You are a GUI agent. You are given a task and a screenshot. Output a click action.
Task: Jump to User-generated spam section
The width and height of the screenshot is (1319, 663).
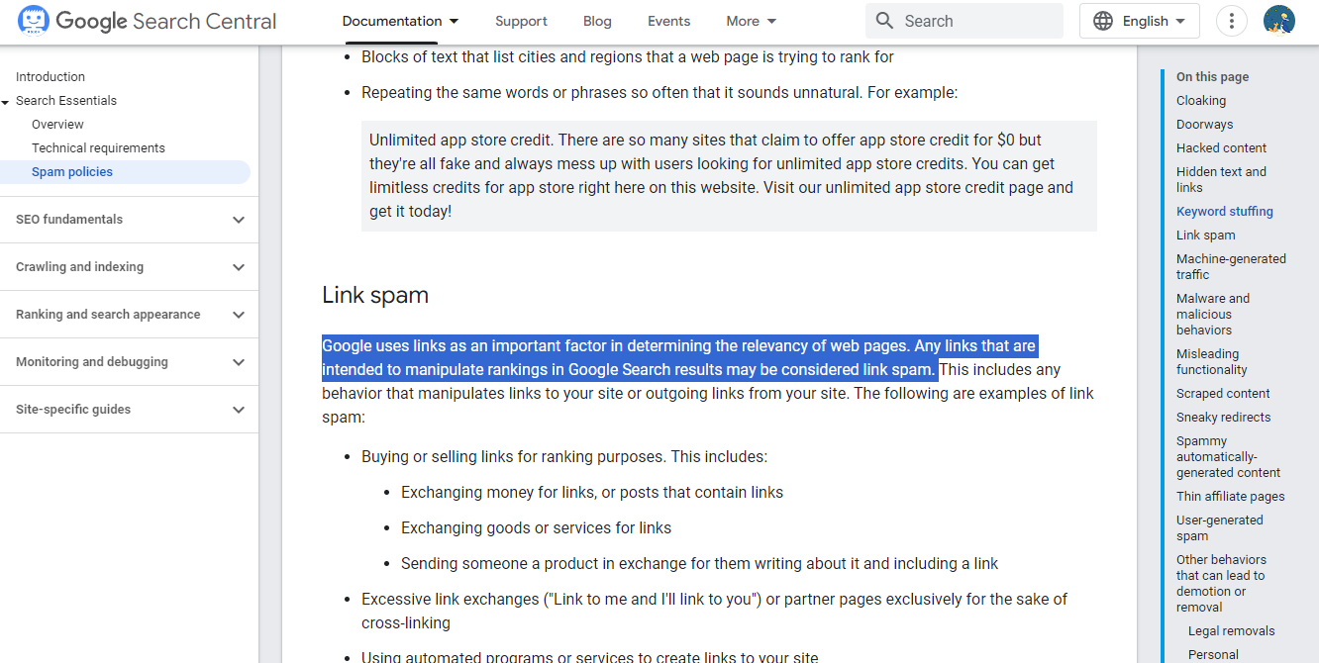(1220, 528)
